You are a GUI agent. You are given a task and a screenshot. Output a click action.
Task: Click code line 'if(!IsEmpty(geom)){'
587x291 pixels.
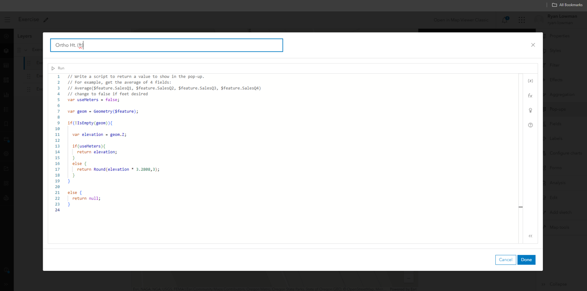pyautogui.click(x=90, y=123)
